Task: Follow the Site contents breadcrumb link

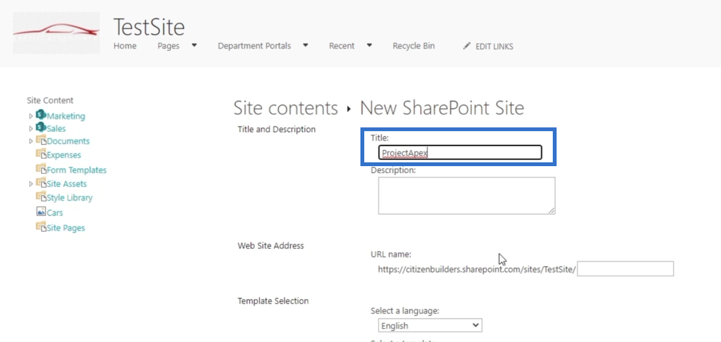Action: tap(286, 108)
